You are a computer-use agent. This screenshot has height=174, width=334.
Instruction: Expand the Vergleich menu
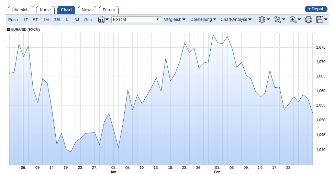pyautogui.click(x=175, y=20)
